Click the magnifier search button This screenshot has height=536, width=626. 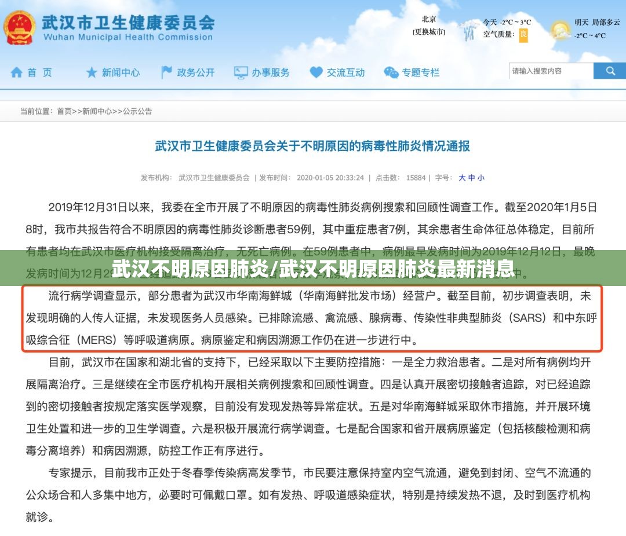click(x=610, y=71)
